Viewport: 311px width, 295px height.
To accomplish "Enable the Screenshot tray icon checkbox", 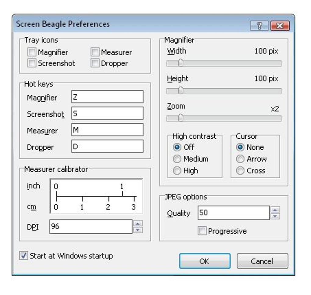I will pyautogui.click(x=32, y=63).
